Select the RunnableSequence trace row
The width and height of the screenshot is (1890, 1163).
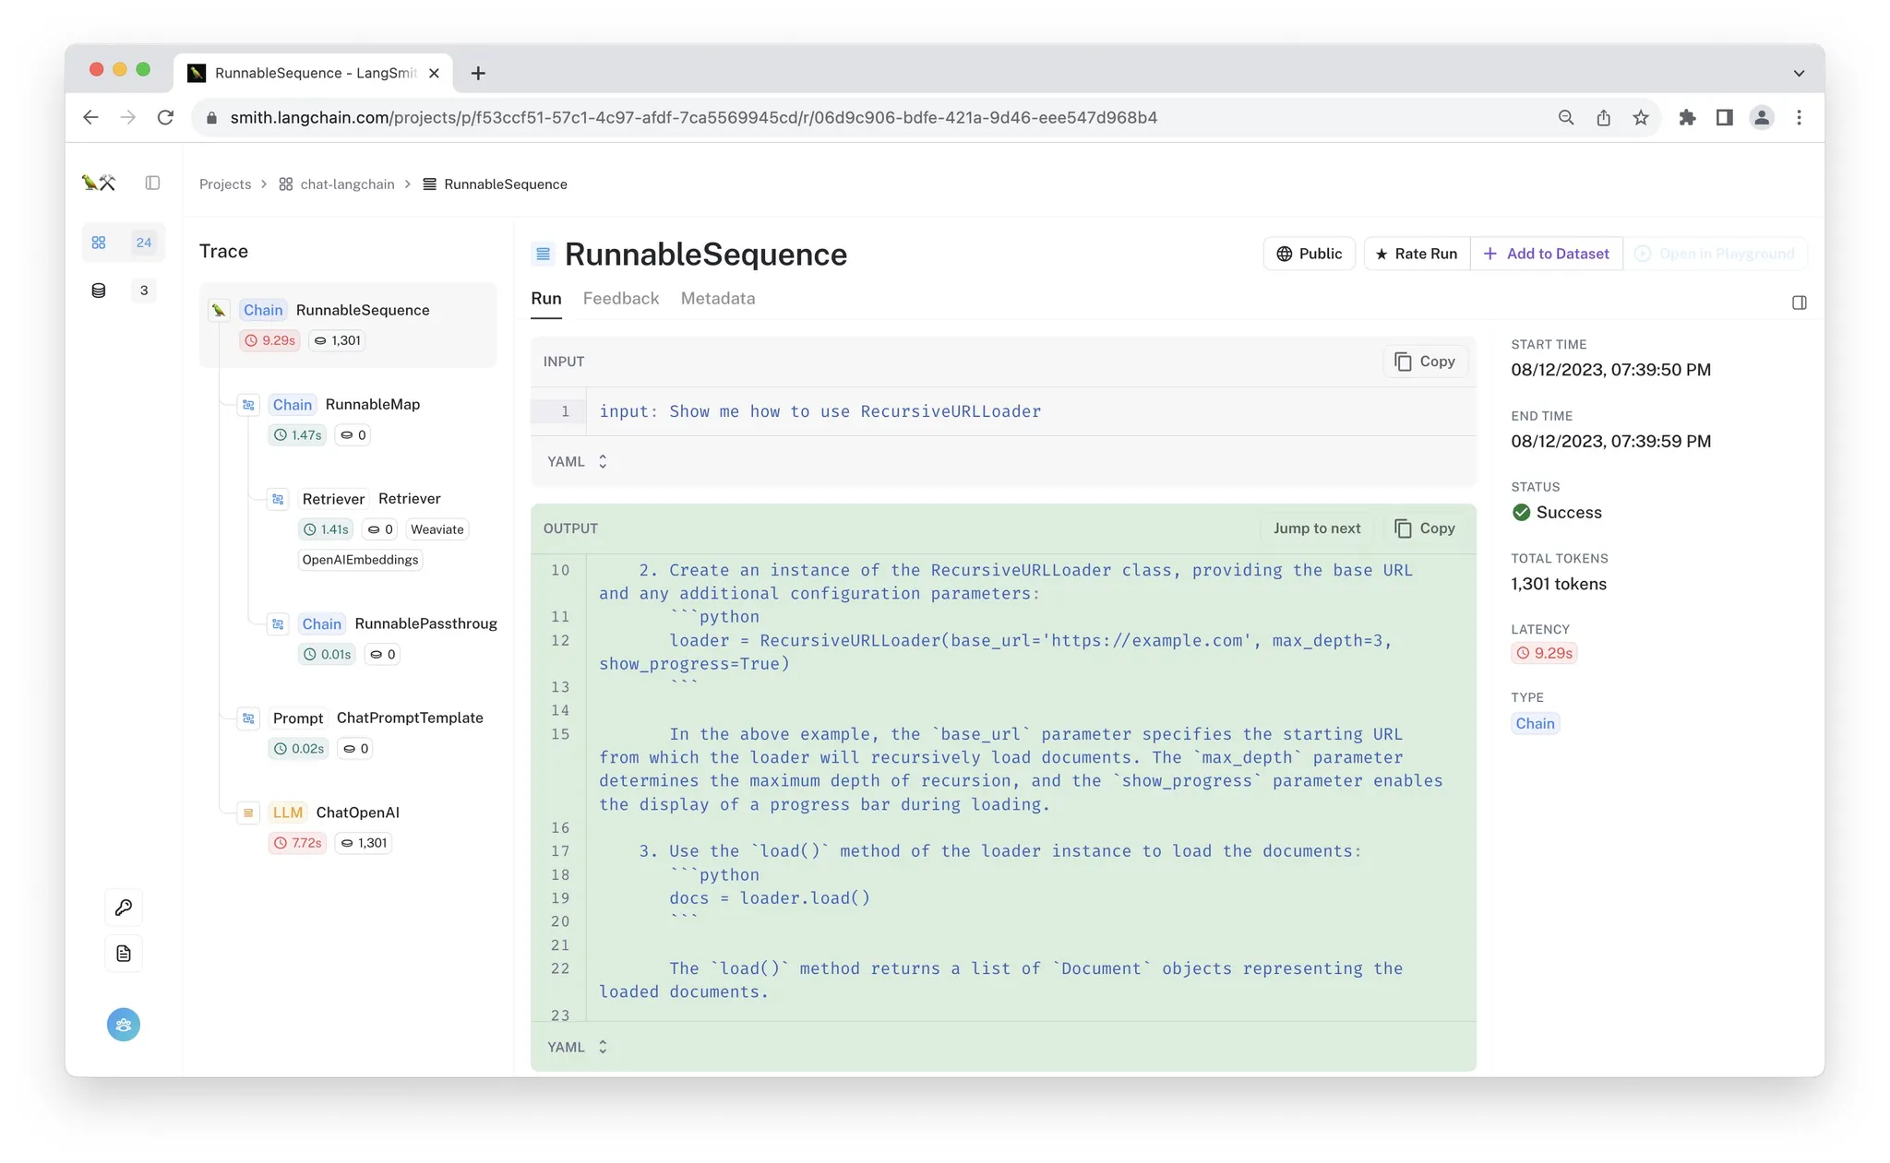coord(348,325)
